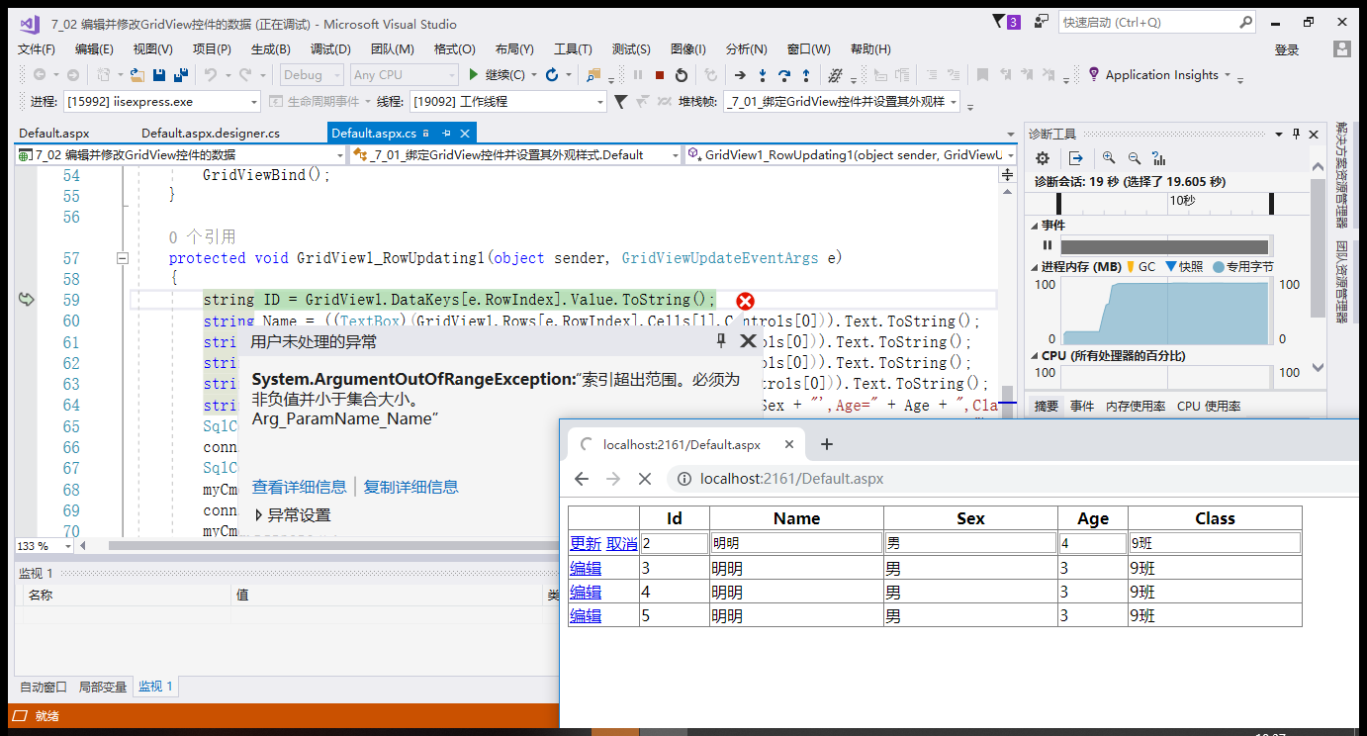
Task: Click 编辑 link for row with Id 3
Action: click(586, 568)
